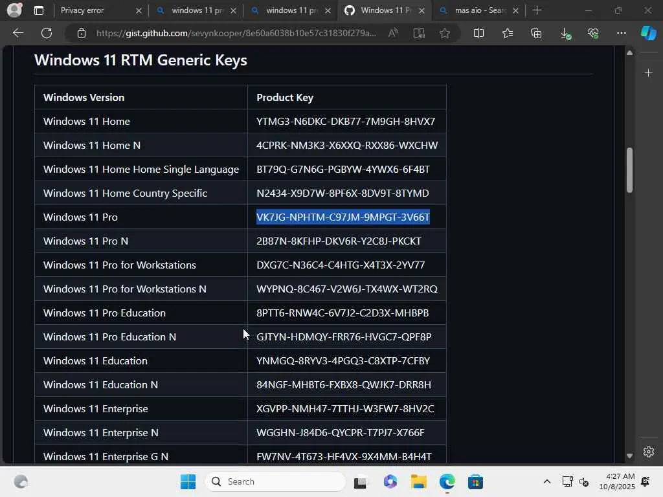The height and width of the screenshot is (497, 663).
Task: Close the Privacy error tab
Action: (x=139, y=11)
